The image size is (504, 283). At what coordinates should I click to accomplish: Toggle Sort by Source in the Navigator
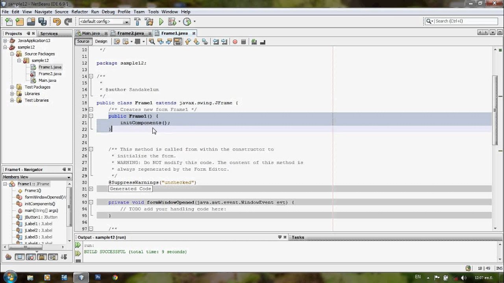tap(64, 257)
